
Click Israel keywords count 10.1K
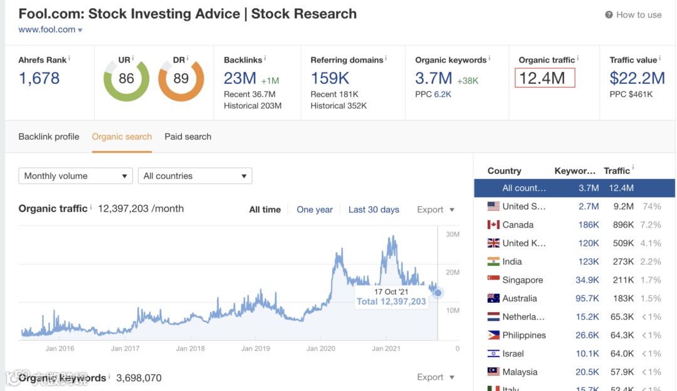coord(587,353)
